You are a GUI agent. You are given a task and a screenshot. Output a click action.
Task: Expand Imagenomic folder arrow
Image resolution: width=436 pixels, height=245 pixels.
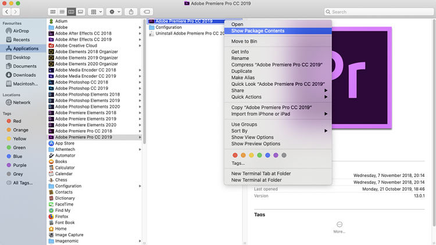click(x=140, y=241)
